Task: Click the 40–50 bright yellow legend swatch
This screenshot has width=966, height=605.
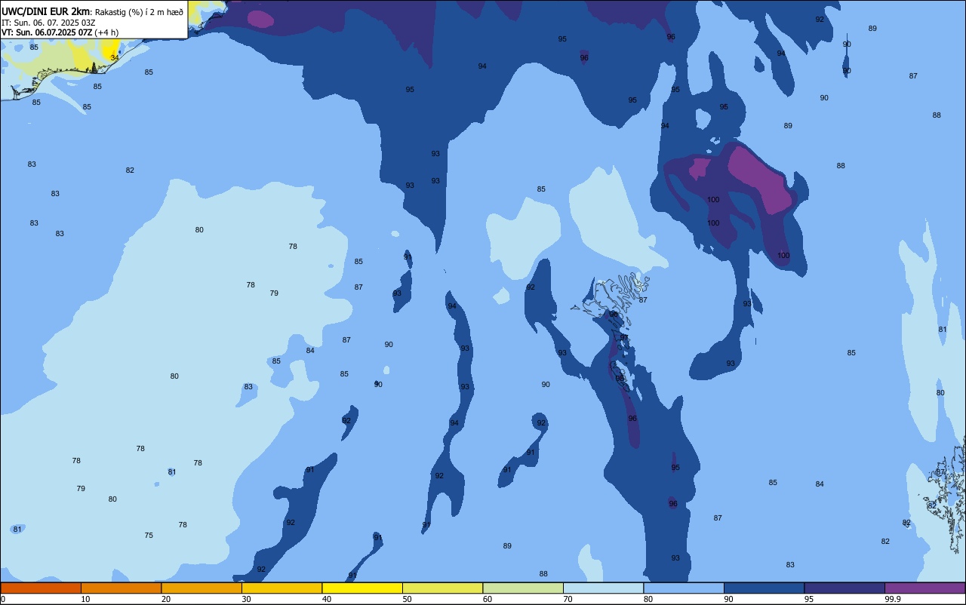Action: (x=362, y=588)
